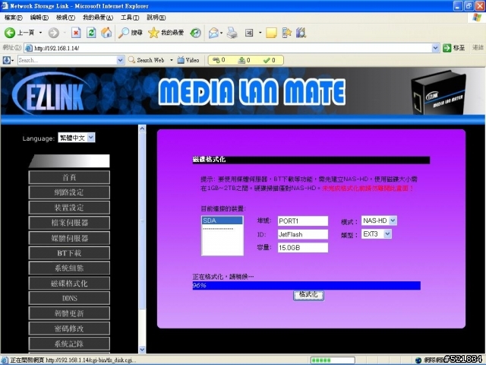Click the 15.0GB capacity field
The width and height of the screenshot is (486, 365).
pos(303,248)
